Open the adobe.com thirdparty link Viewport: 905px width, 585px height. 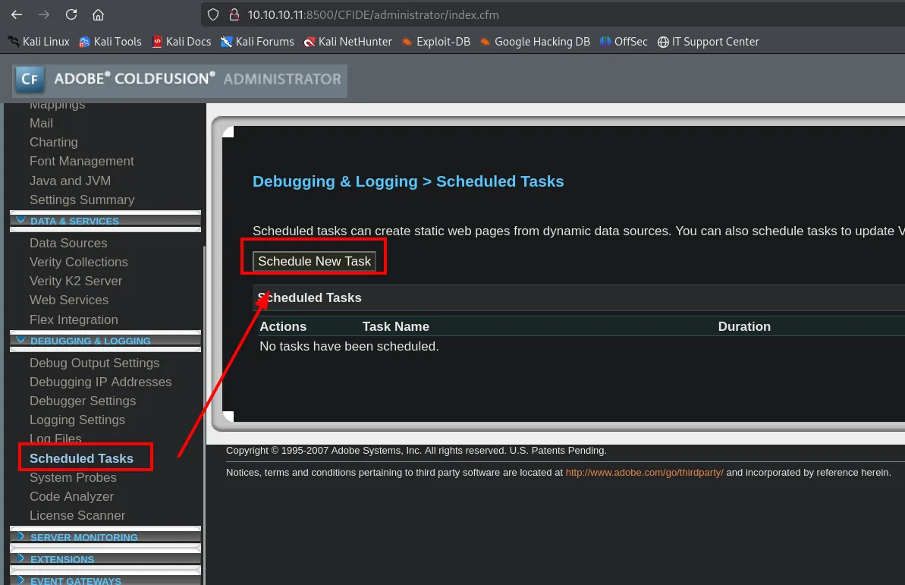[x=644, y=473]
